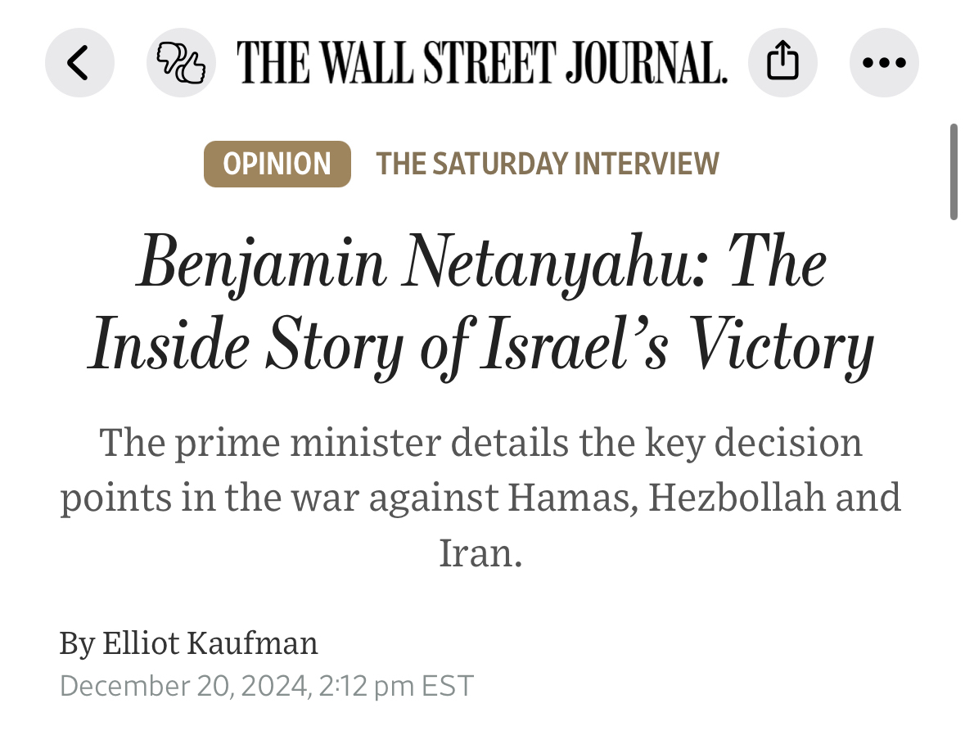Click "Iran." at the subheading's end
Viewport: 965px width, 735px height.
tap(480, 554)
